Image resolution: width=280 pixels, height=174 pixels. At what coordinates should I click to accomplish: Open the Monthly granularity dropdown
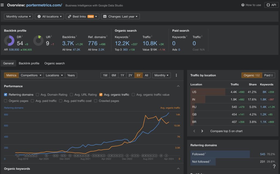tap(161, 75)
